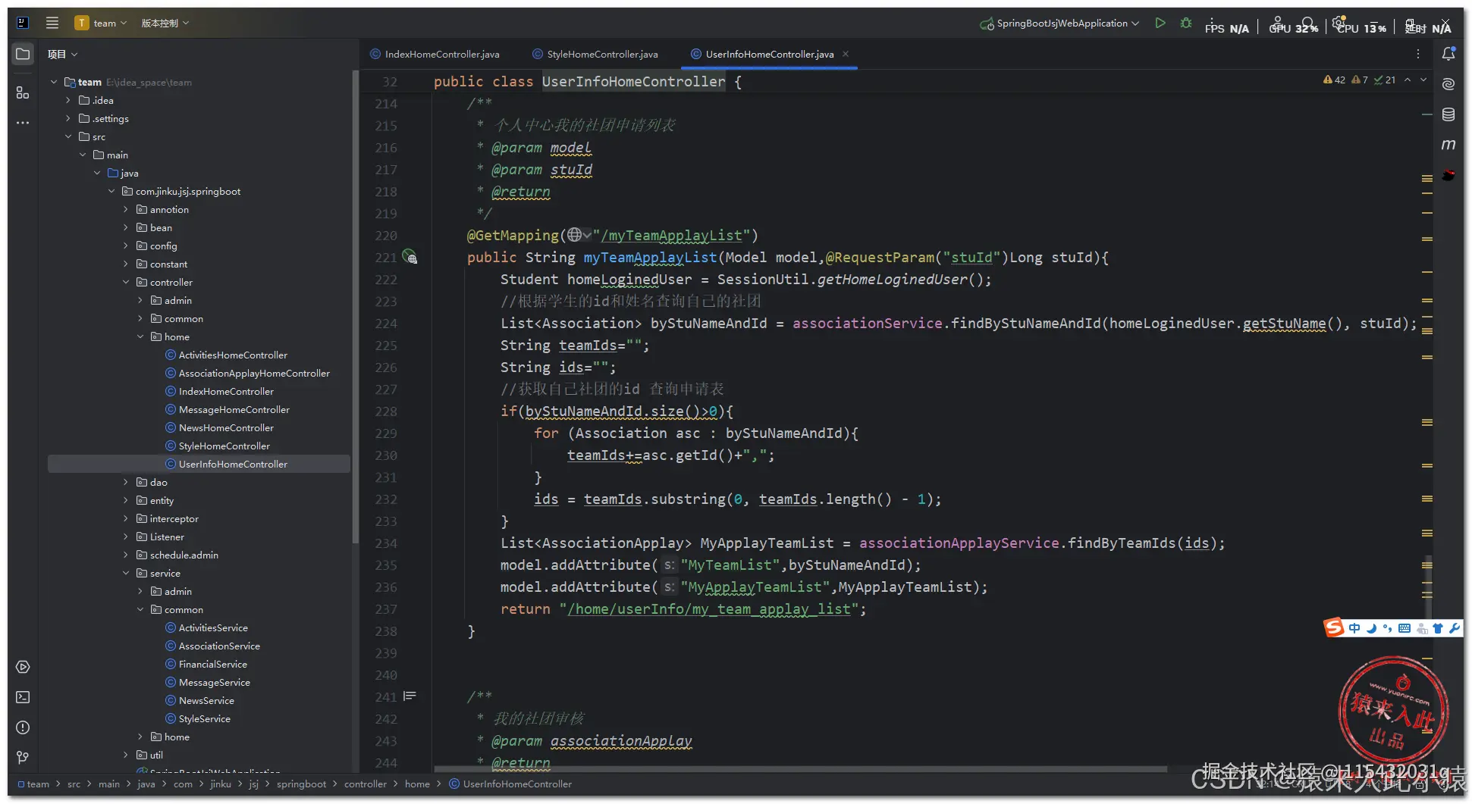
Task: Run SpringBootJsjWebApplication with the green play button
Action: (x=1160, y=23)
